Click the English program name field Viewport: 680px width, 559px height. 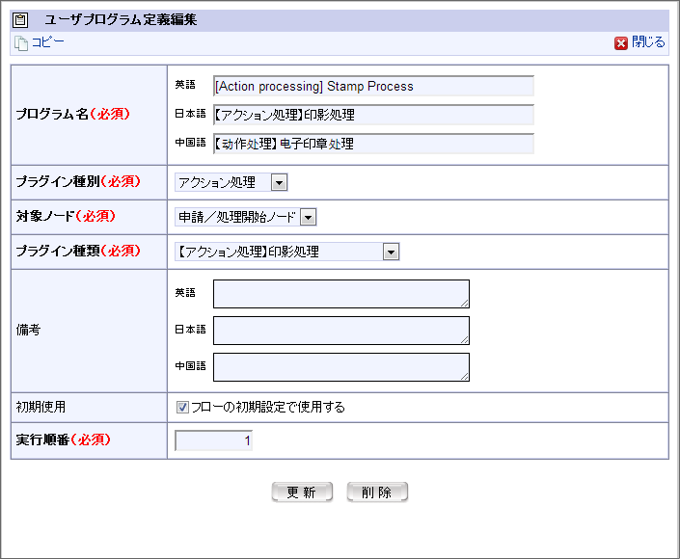coord(373,86)
